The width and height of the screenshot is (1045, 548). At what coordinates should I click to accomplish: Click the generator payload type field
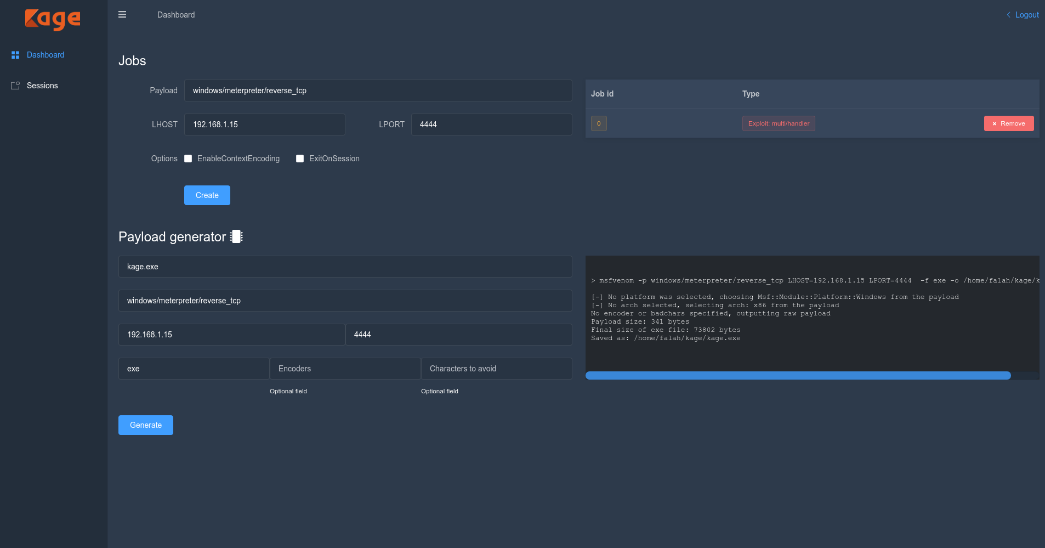pyautogui.click(x=345, y=301)
